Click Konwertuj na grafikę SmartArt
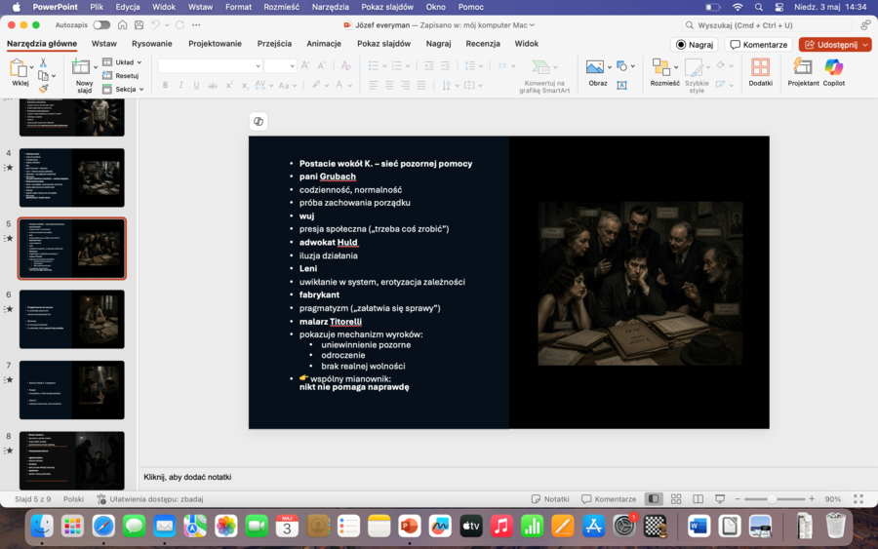 pos(543,75)
